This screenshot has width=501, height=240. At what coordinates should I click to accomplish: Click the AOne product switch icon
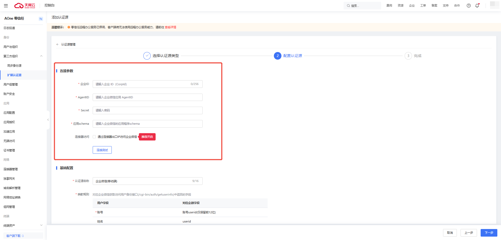(x=41, y=19)
